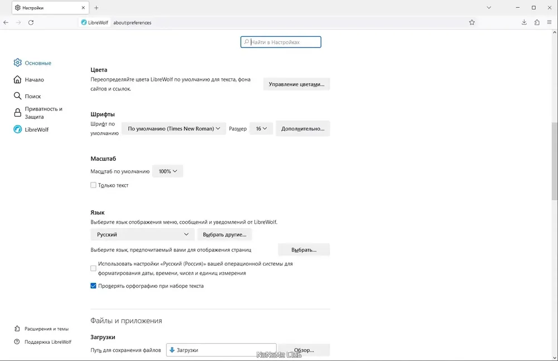Screen dimensions: 558x361
Task: Click the Цвета section heading
Action: (x=99, y=70)
